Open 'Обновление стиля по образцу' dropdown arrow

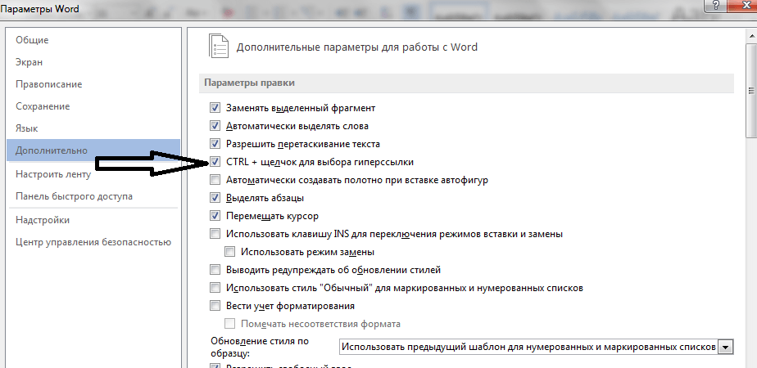[x=726, y=348]
